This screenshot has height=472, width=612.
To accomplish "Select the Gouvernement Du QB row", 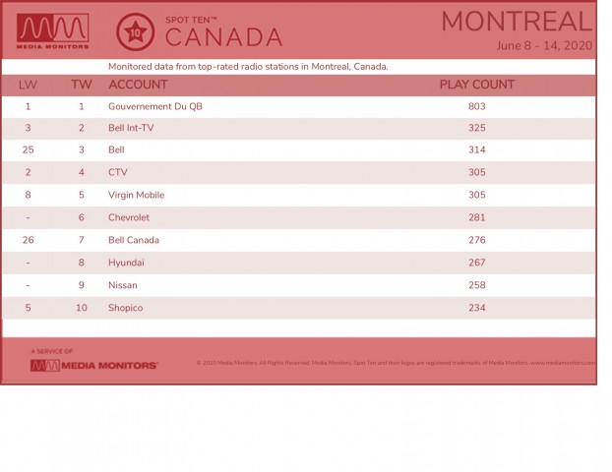I will (x=298, y=106).
